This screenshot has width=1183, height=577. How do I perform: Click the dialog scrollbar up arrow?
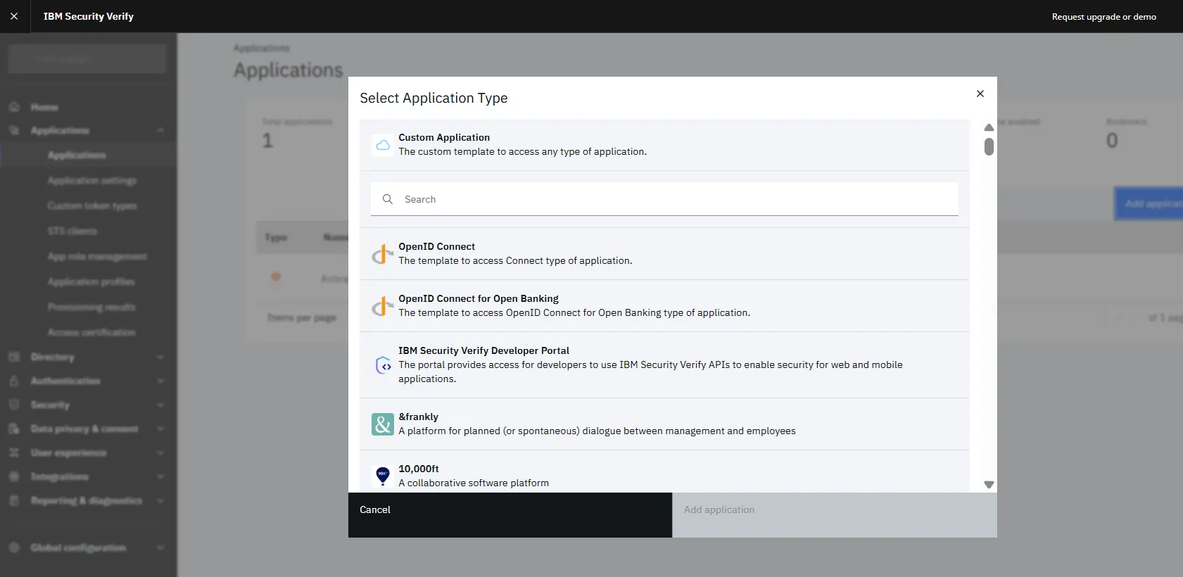(989, 127)
